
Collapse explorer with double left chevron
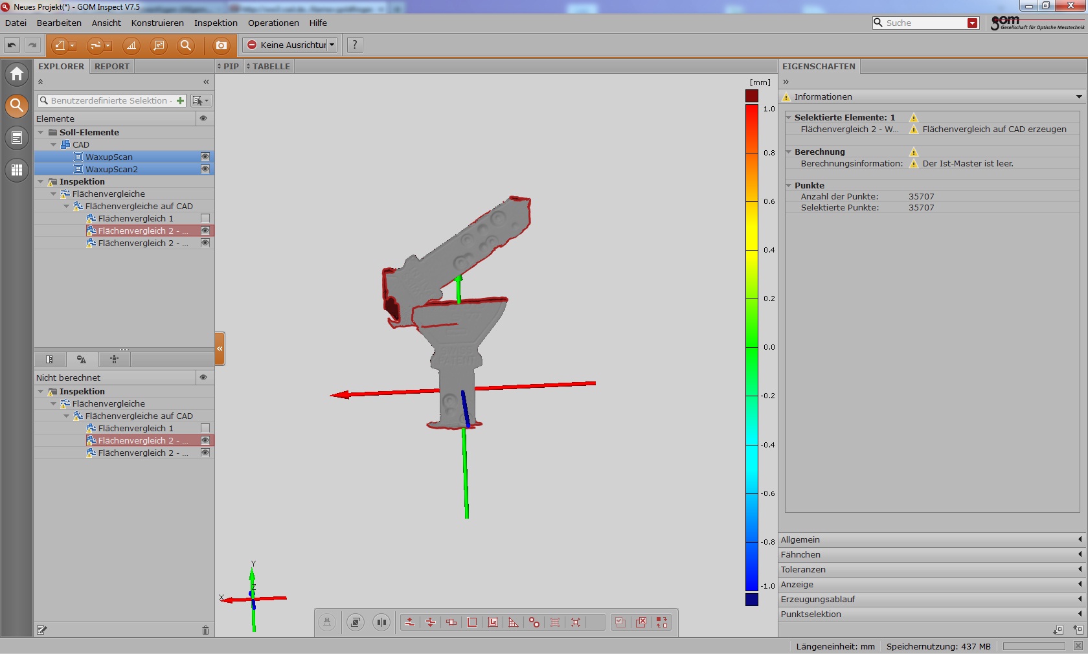click(x=206, y=82)
